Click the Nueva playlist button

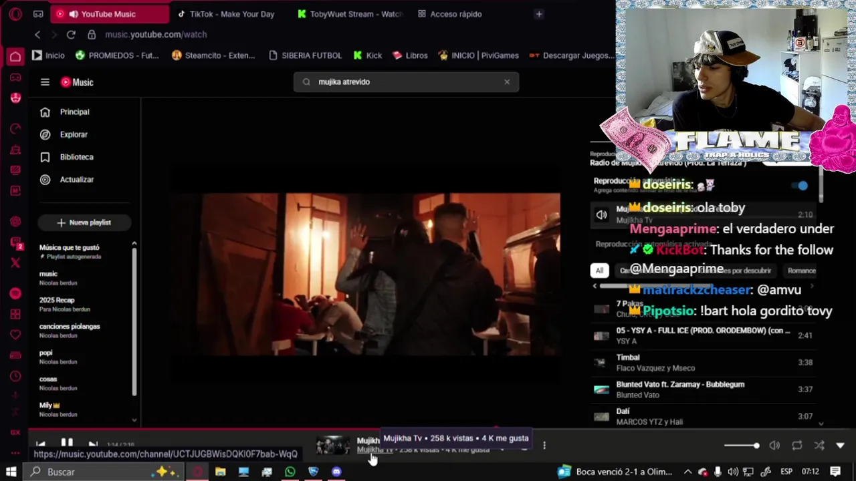pyautogui.click(x=84, y=222)
